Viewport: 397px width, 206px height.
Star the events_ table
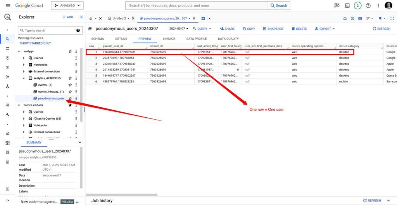[70, 85]
